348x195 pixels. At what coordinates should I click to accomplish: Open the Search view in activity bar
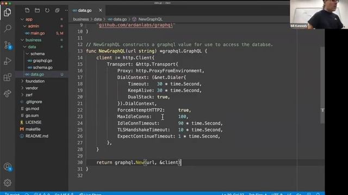7,28
